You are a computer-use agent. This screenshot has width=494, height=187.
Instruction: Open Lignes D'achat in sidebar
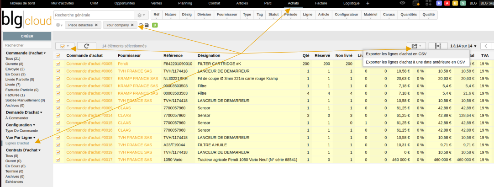[17, 143]
